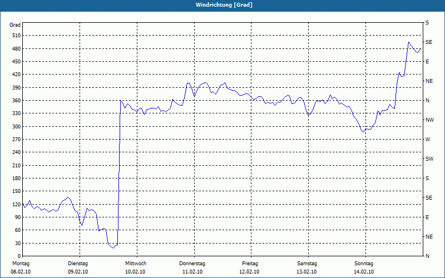This screenshot has width=445, height=278.
Task: Click the date 09.02.10
Action: pyautogui.click(x=78, y=272)
